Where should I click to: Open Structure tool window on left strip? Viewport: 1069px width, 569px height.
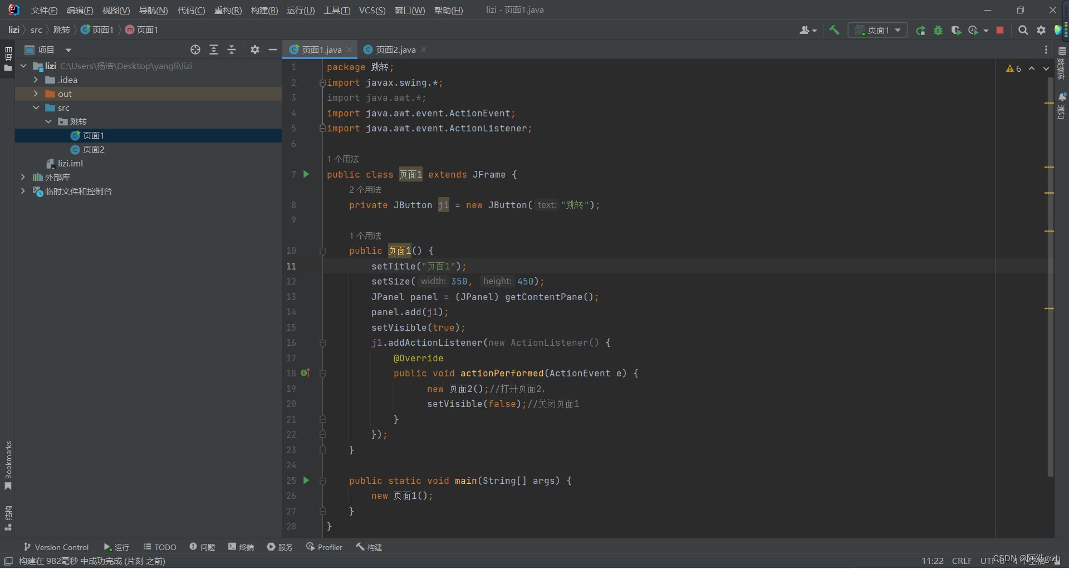[8, 518]
